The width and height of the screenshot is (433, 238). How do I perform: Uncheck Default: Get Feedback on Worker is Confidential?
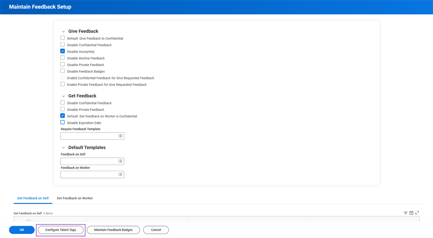click(62, 116)
